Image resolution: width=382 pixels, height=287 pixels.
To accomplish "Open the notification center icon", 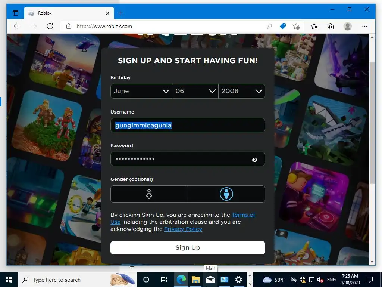I will click(370, 280).
